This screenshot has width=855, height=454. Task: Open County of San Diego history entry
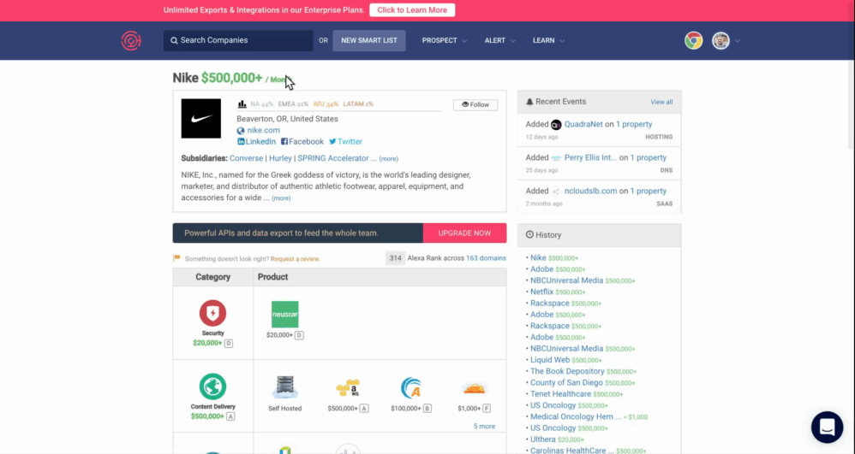point(566,383)
